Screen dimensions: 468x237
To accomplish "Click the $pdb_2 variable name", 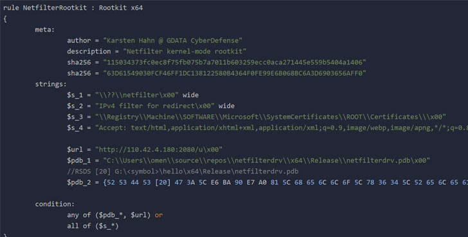I will point(79,182).
